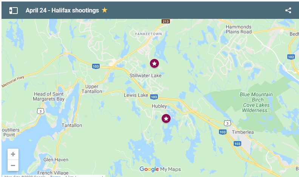Click the 103 shield near Upper Tantallon
299x177 pixels.
(96, 66)
